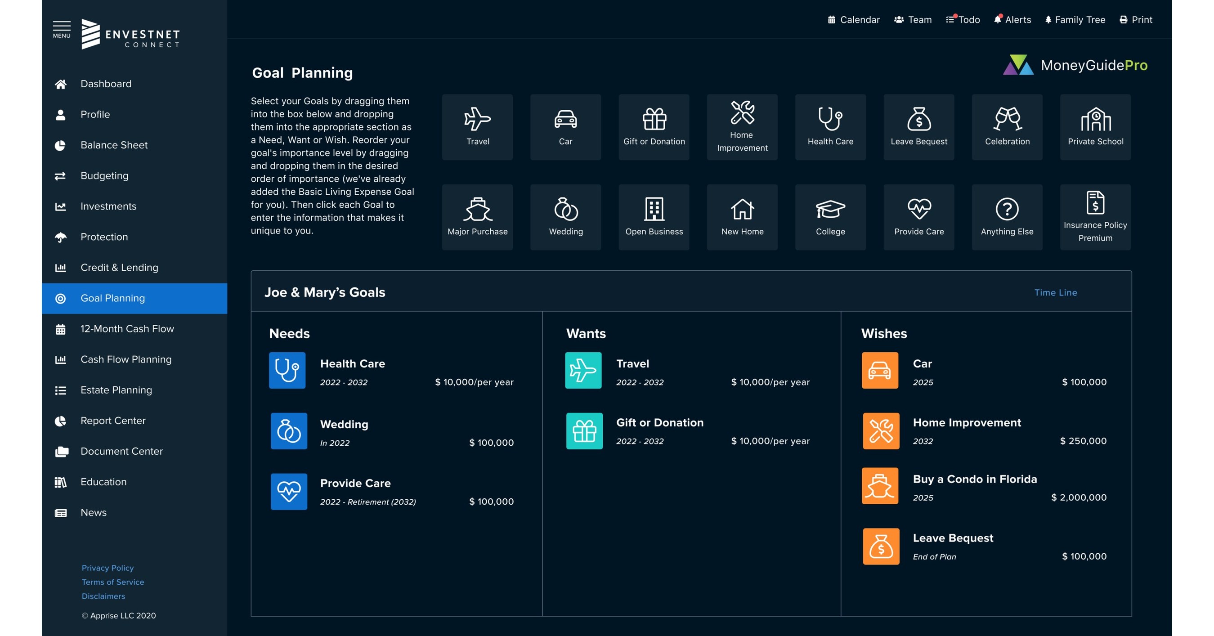Select the Celebration goal tile

point(1007,127)
